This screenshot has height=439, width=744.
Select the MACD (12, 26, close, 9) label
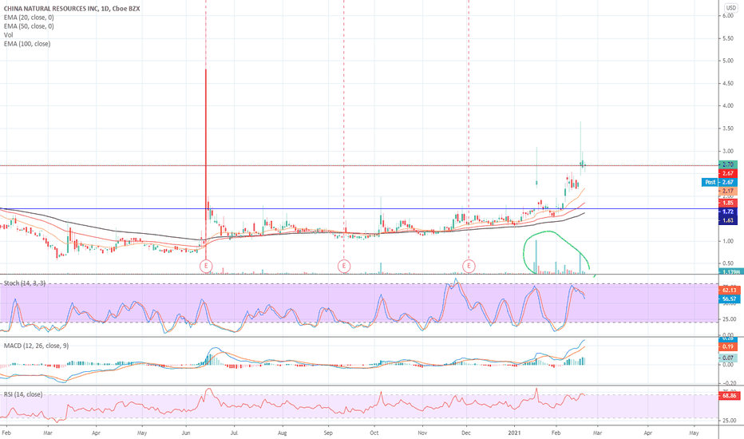pyautogui.click(x=36, y=346)
